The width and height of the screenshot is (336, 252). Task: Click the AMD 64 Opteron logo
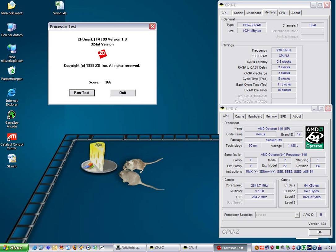(315, 138)
